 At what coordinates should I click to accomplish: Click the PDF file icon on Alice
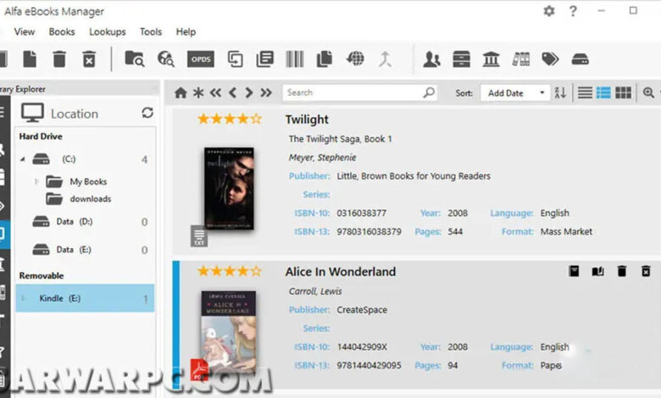click(x=199, y=369)
